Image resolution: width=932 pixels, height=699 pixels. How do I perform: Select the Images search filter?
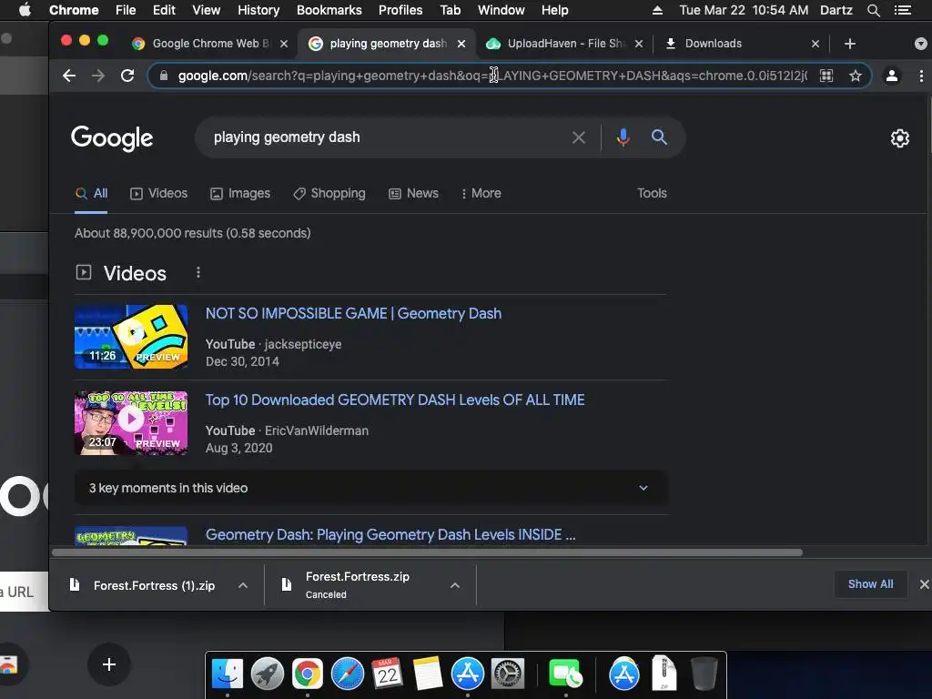coord(240,193)
